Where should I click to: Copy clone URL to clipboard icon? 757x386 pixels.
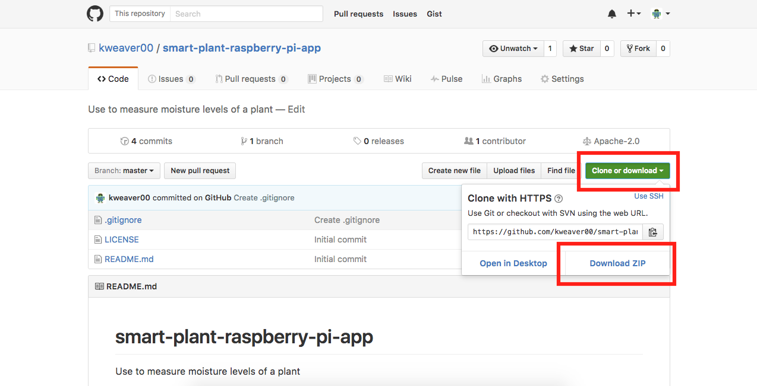click(653, 232)
